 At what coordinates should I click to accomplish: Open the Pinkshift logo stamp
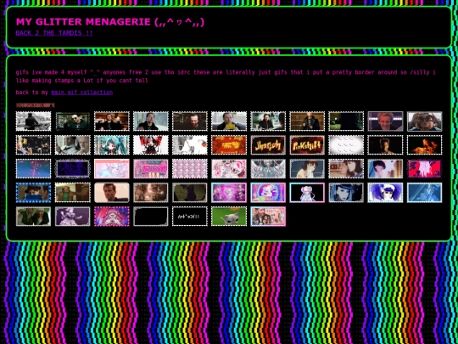coord(307,144)
